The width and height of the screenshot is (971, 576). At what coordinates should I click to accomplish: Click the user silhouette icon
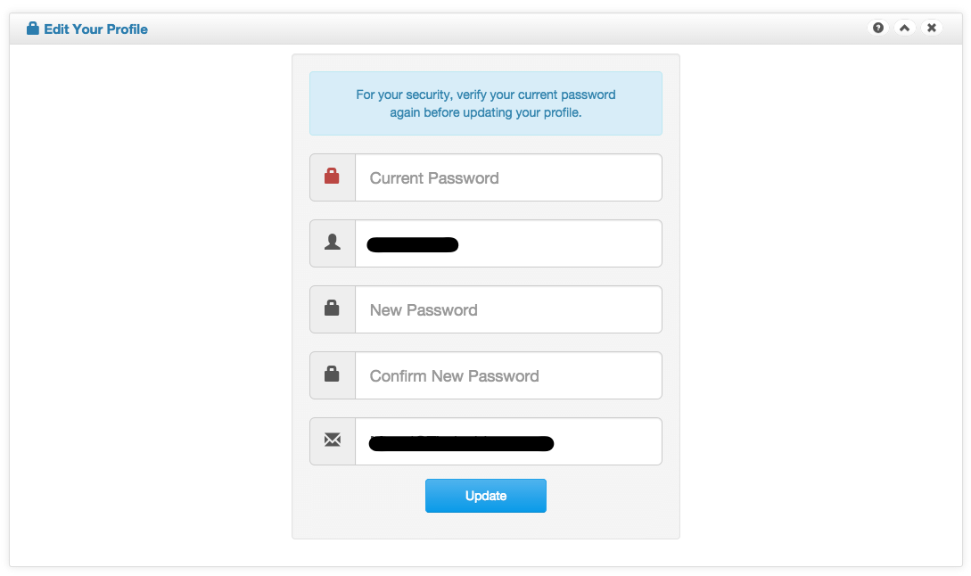[x=333, y=243]
